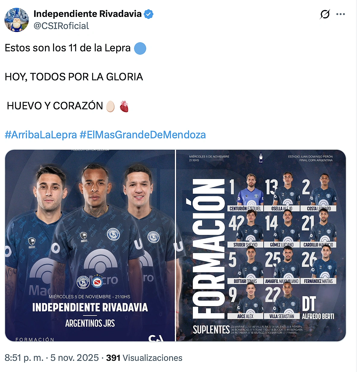This screenshot has width=357, height=372.
Task: Open the left match poster image
Action: point(90,245)
